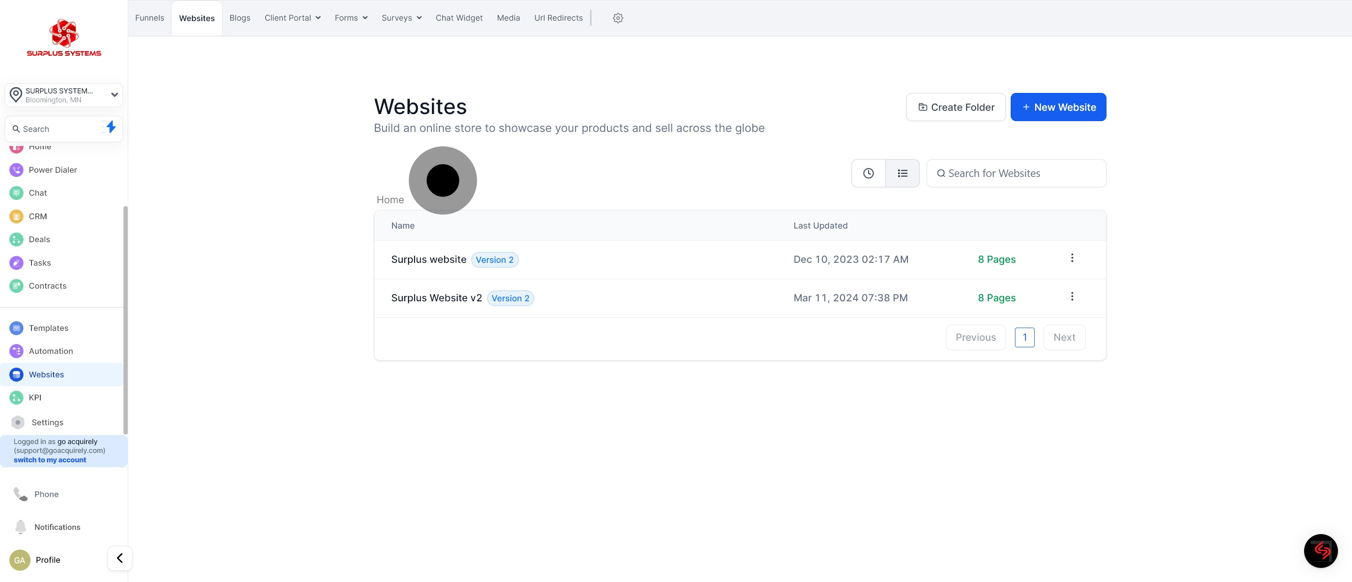Open the settings gear in the top bar
Image resolution: width=1352 pixels, height=582 pixels.
point(618,17)
